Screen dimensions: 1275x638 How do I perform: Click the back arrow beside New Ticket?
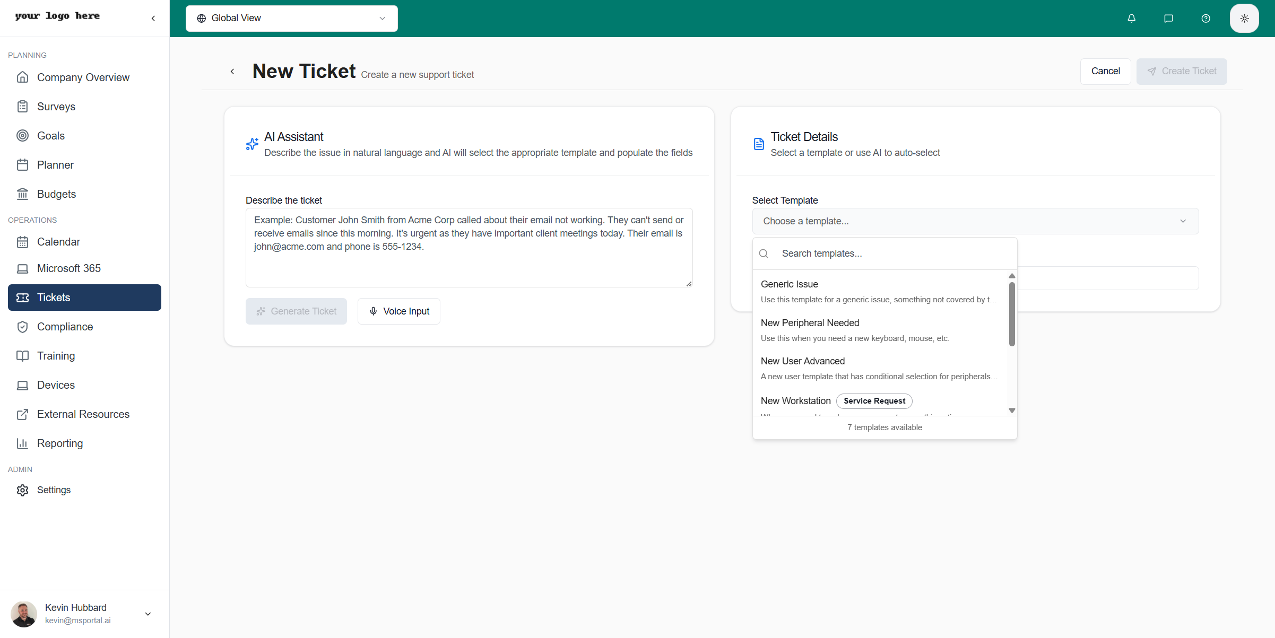[232, 72]
